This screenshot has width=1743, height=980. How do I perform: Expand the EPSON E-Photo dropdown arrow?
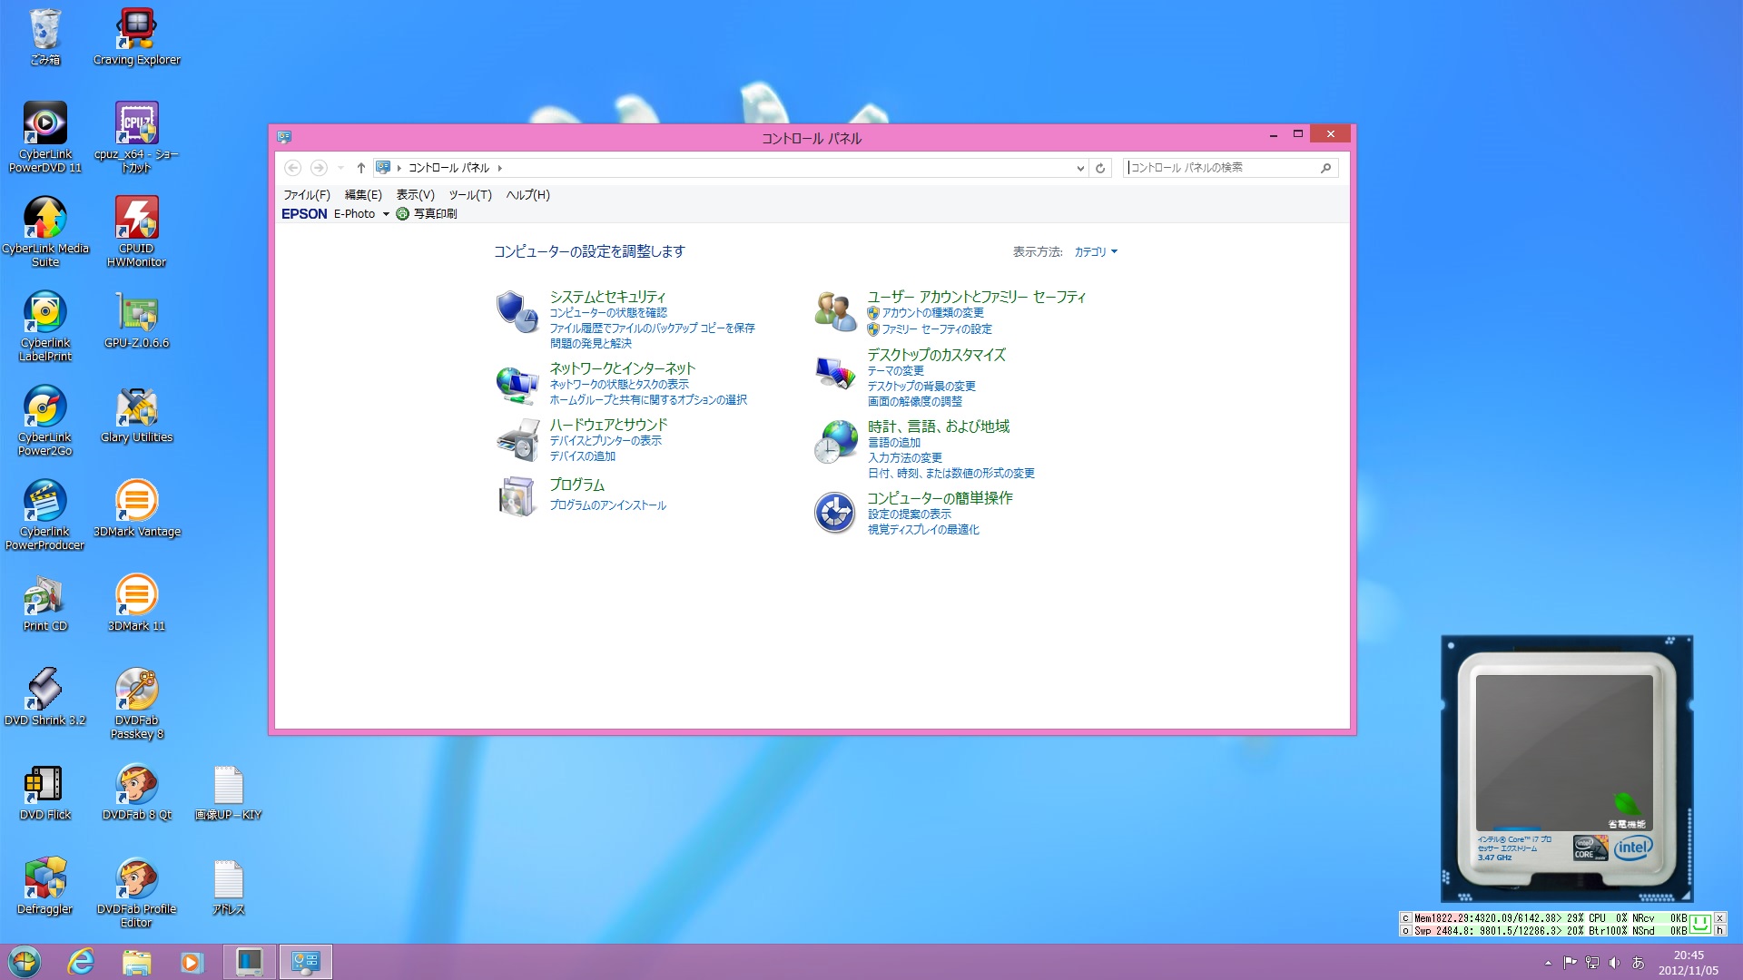(386, 214)
